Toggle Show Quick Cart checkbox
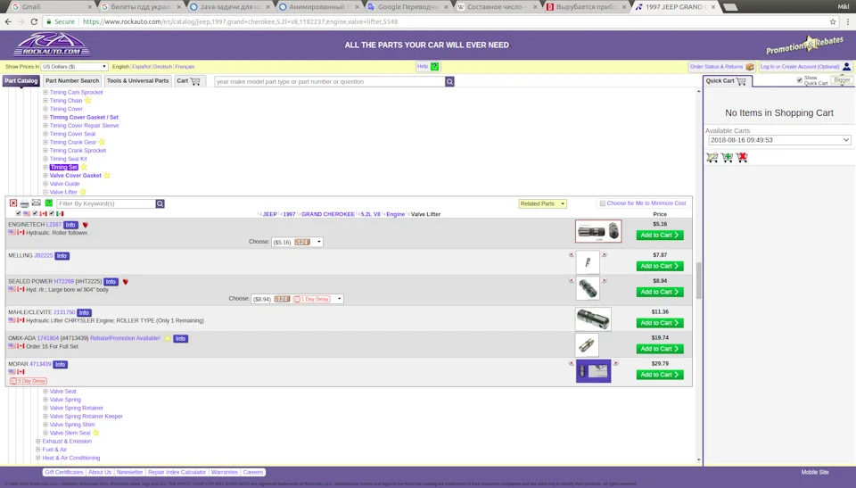Image resolution: width=856 pixels, height=488 pixels. click(x=800, y=79)
